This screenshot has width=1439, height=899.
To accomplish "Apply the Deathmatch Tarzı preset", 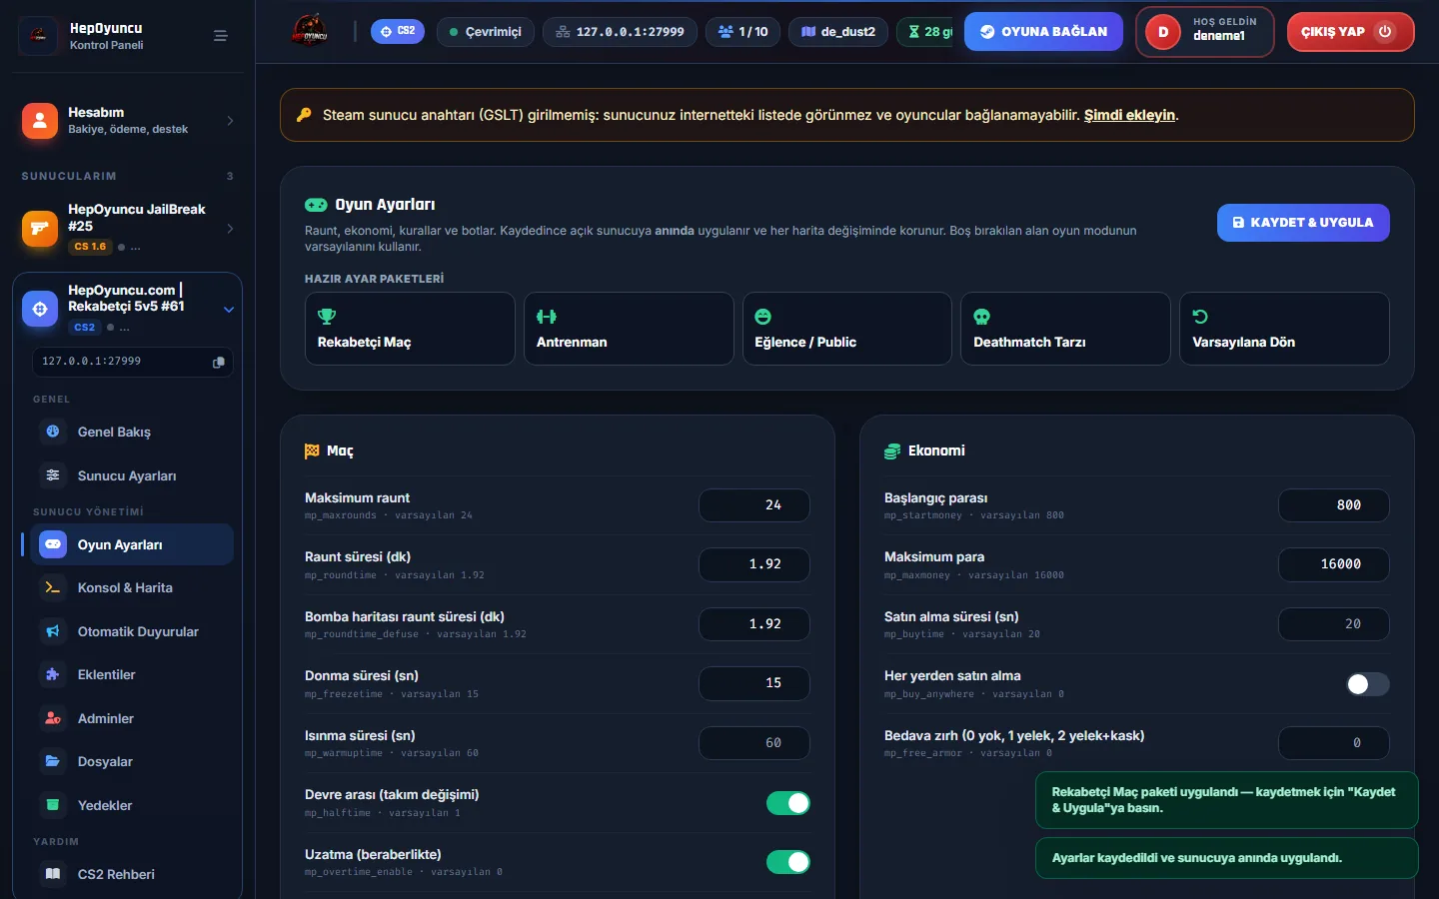I will pos(1065,329).
